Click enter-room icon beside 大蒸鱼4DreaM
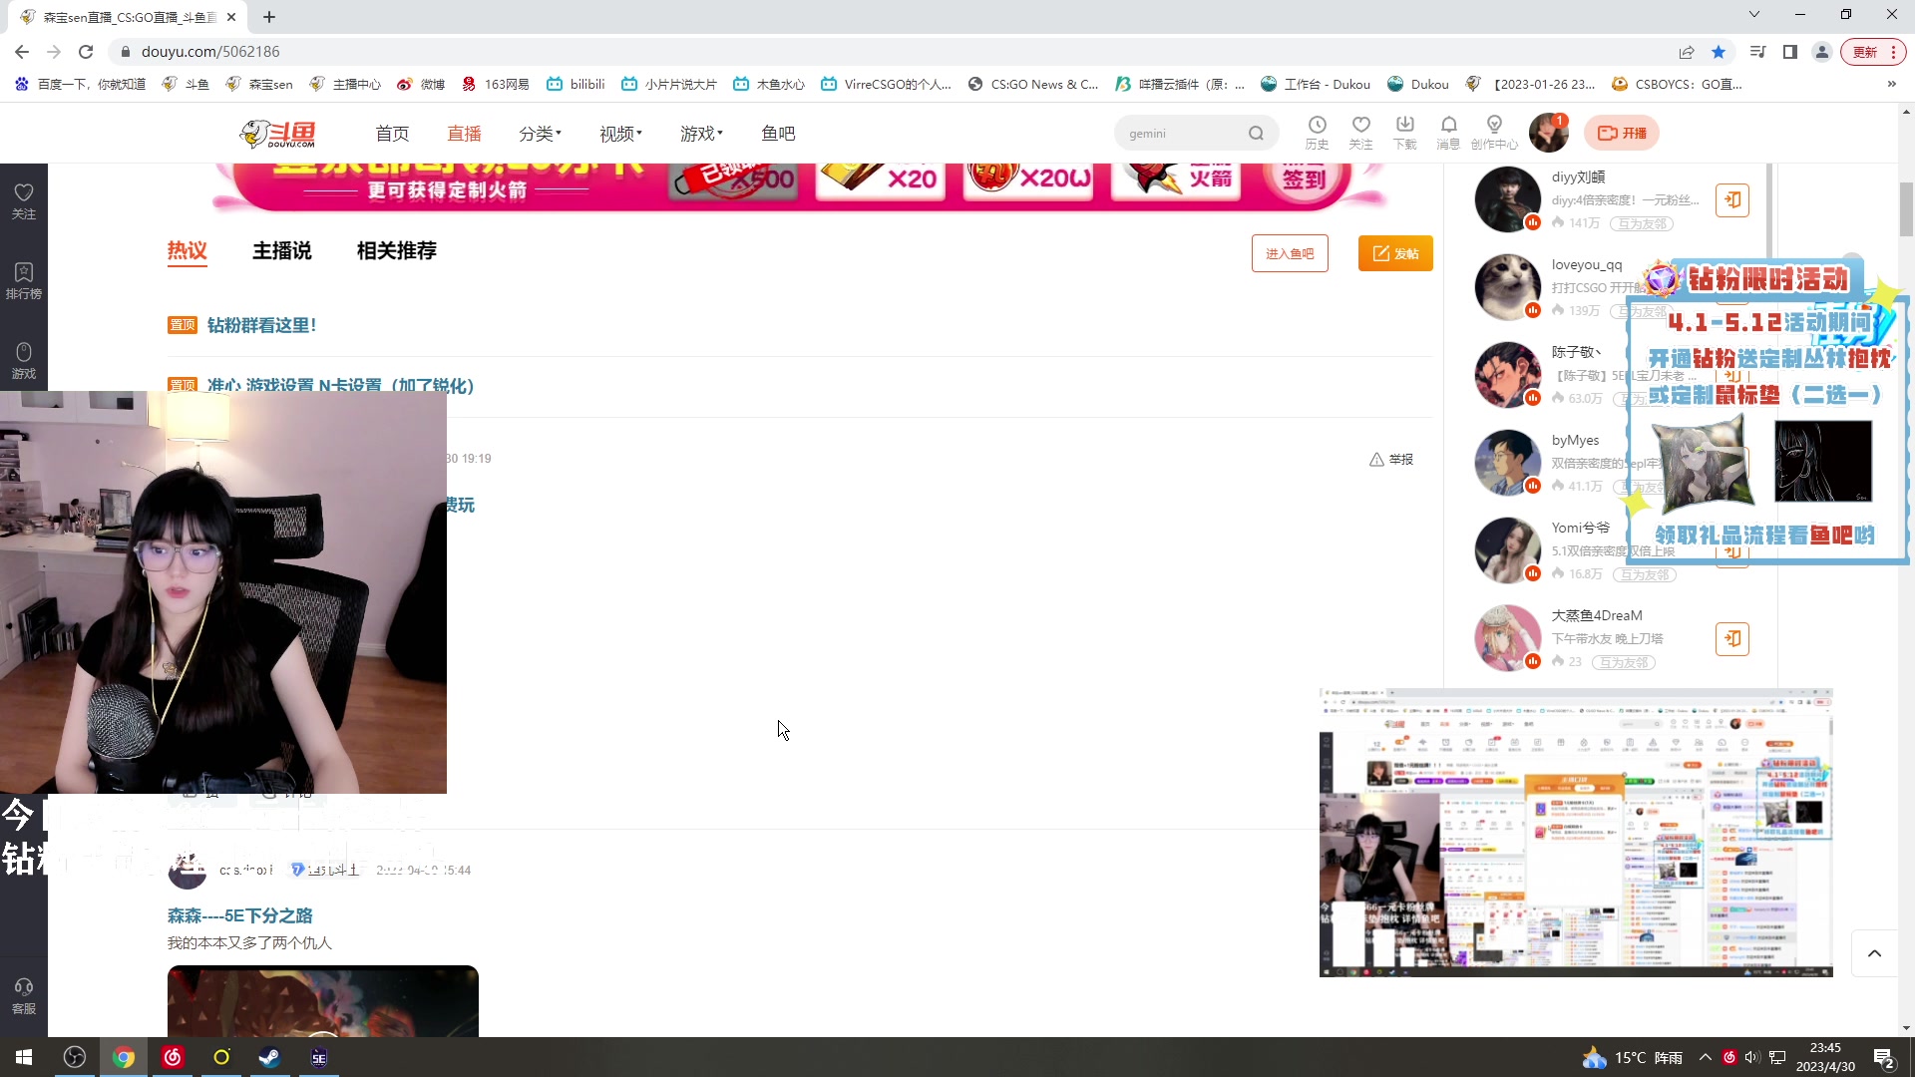This screenshot has height=1077, width=1915. click(1732, 639)
